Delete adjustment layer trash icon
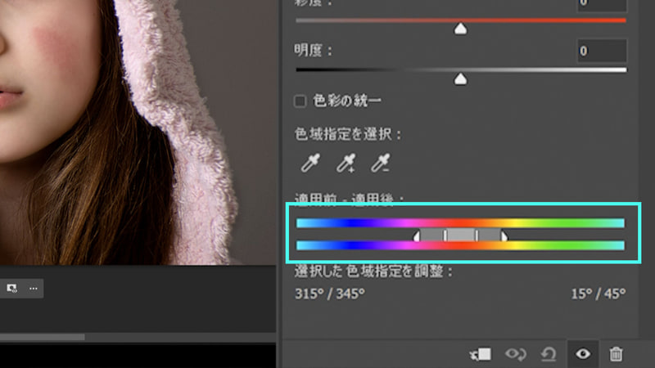This screenshot has height=368, width=655. 616,354
